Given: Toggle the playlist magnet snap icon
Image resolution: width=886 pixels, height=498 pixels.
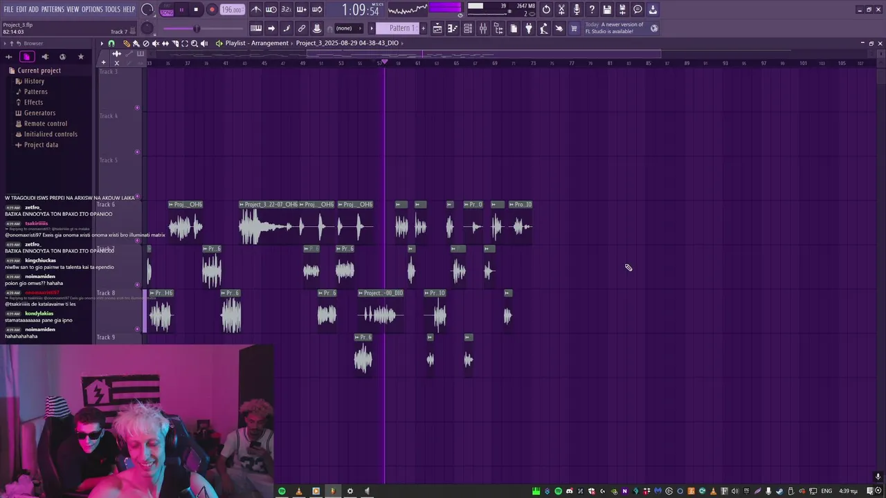Looking at the screenshot, I should click(111, 43).
